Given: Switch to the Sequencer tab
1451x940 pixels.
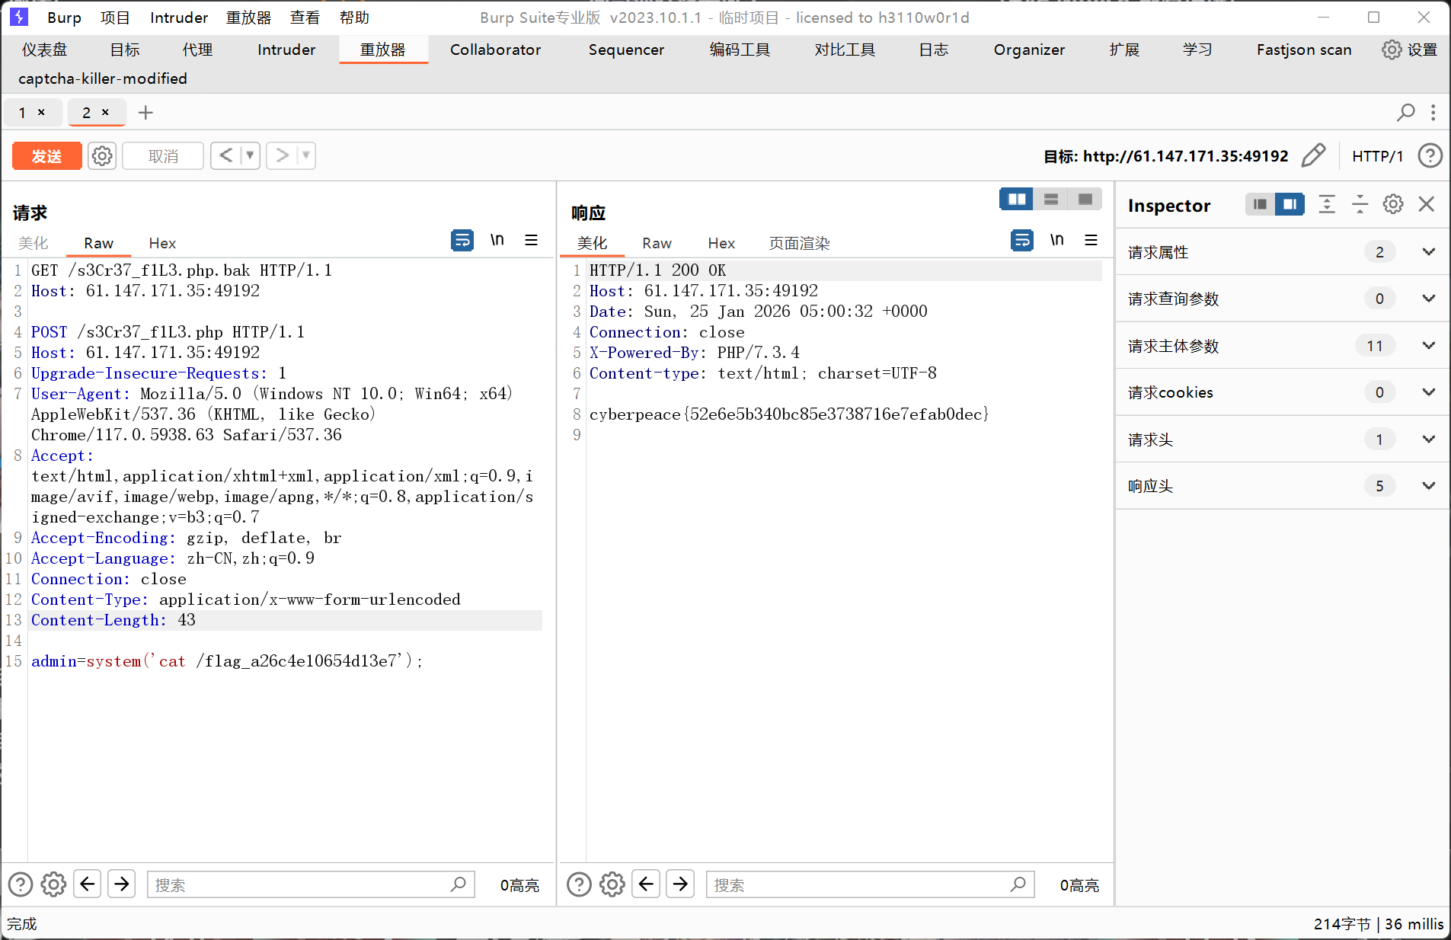Looking at the screenshot, I should 626,50.
